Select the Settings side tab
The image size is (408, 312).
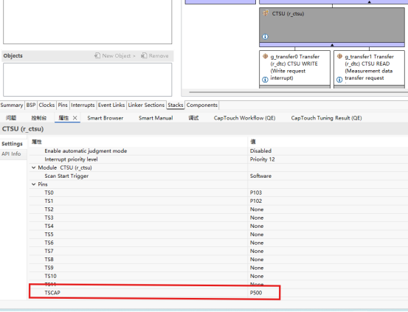pyautogui.click(x=13, y=144)
